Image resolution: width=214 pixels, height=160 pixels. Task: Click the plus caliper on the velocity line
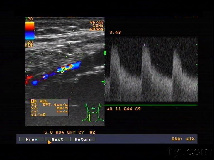144,45
